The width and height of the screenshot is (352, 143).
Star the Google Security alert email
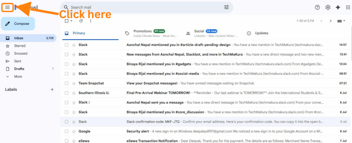pyautogui.click(x=74, y=131)
